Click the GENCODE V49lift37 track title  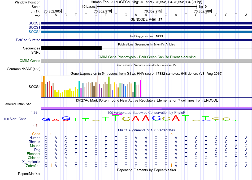click(146, 19)
